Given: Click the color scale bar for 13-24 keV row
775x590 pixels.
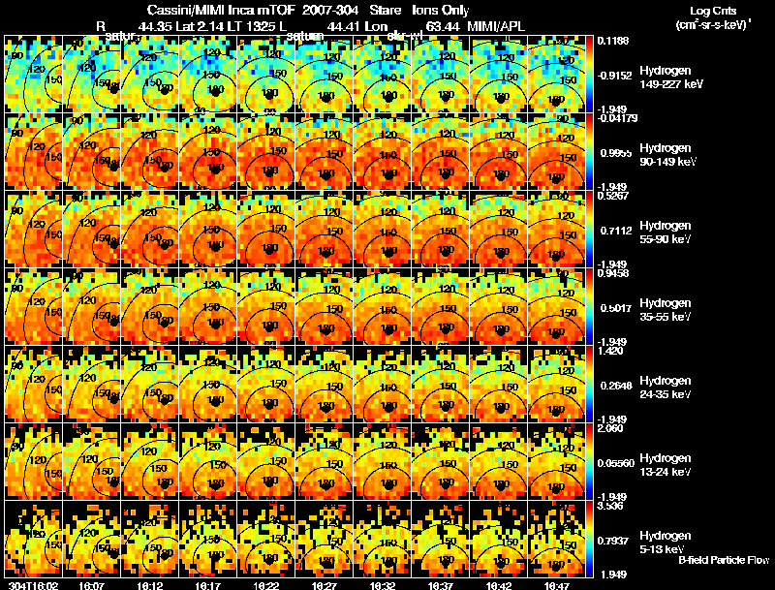Looking at the screenshot, I should [589, 462].
